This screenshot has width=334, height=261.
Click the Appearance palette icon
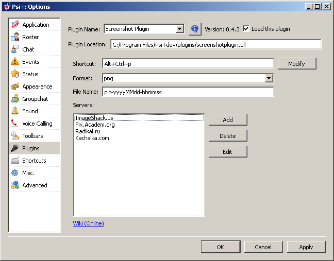point(15,86)
